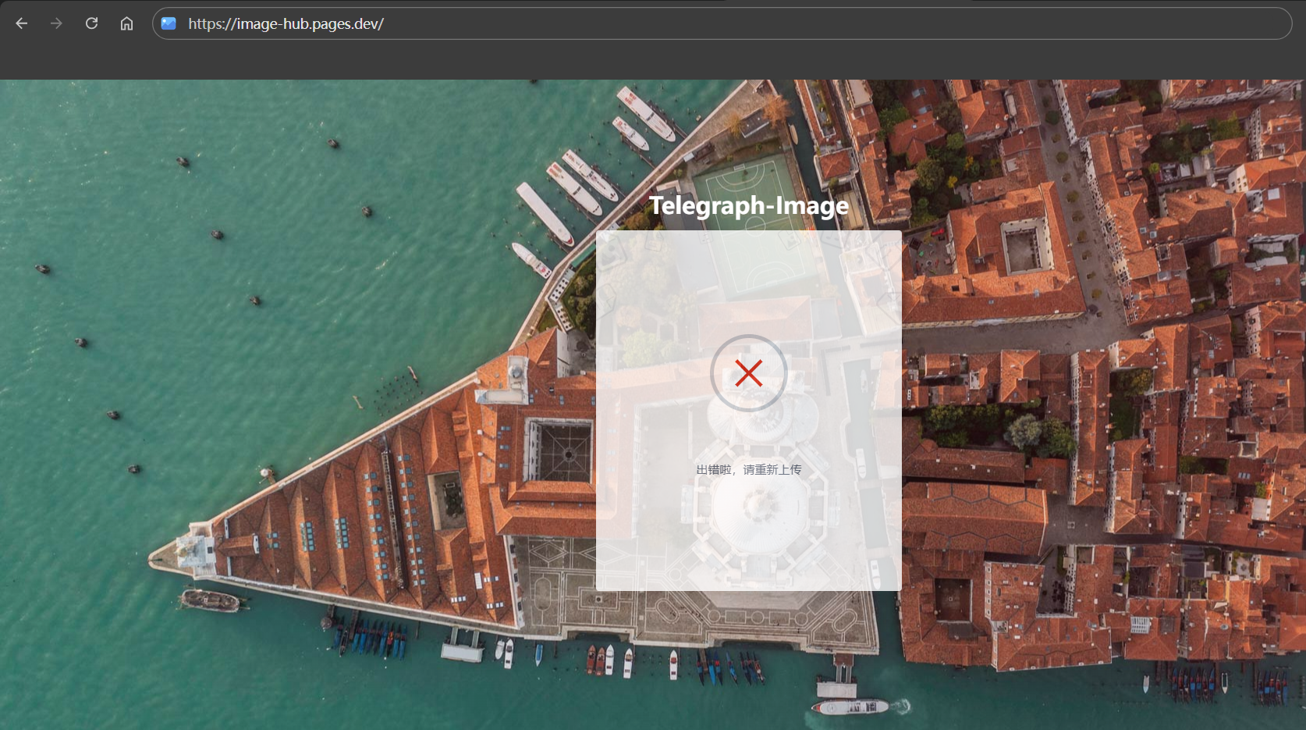
Task: Click the old sailing ship near shore
Action: click(x=209, y=600)
